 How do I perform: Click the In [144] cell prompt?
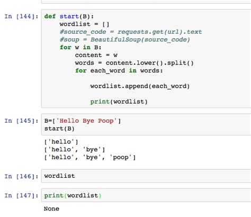pos(21,16)
